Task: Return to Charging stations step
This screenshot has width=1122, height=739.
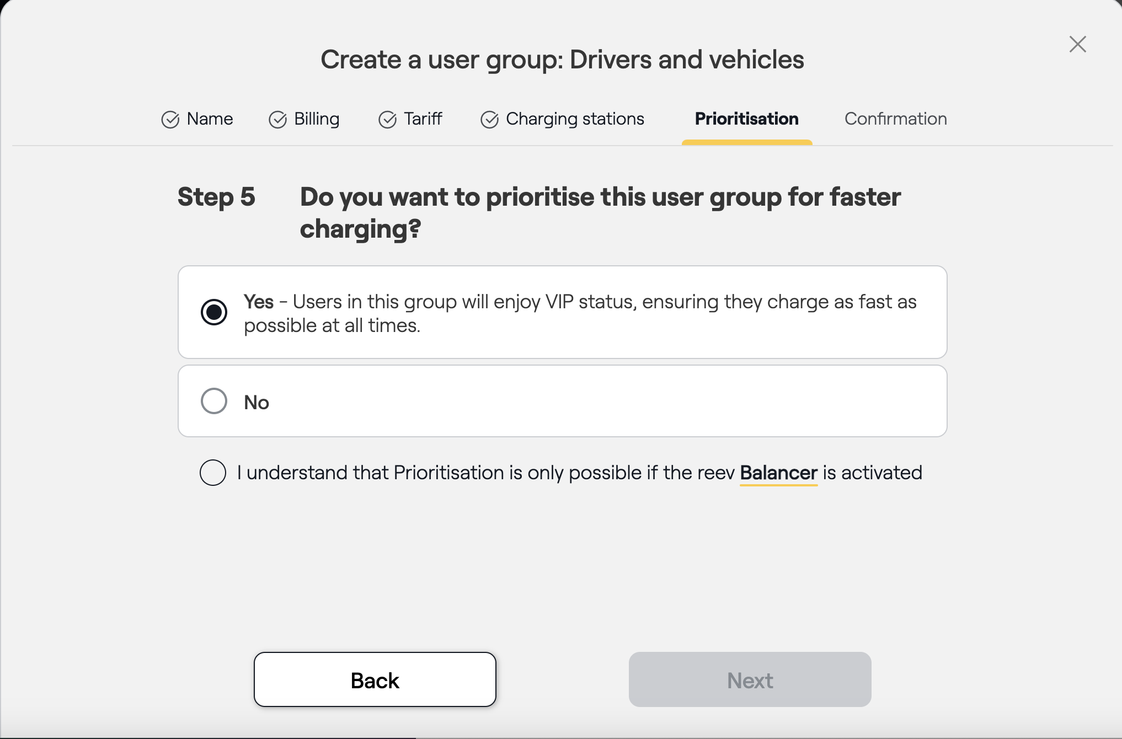Action: (574, 119)
